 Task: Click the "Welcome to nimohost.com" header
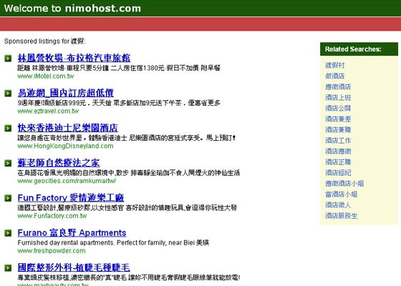(x=72, y=9)
